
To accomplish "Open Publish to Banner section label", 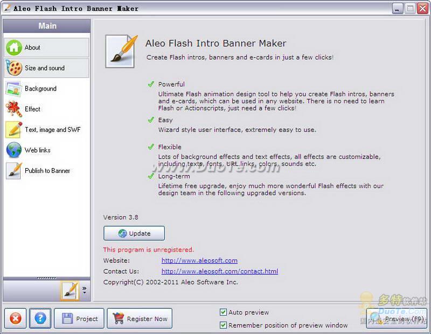I will [47, 171].
